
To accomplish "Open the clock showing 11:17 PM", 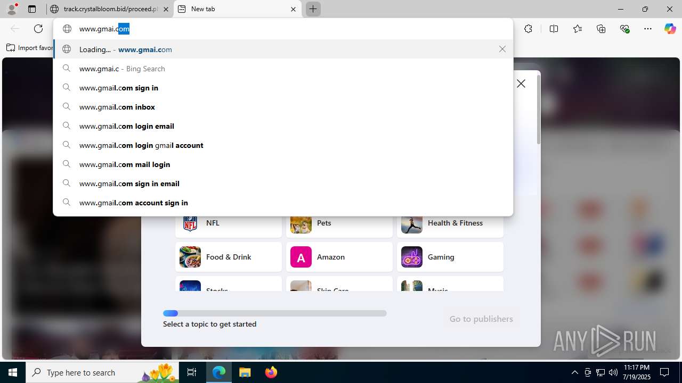I will click(636, 372).
